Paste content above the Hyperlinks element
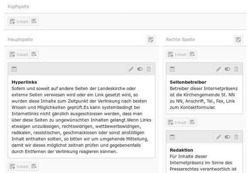Screen dimensions: 251x173 click(34, 54)
